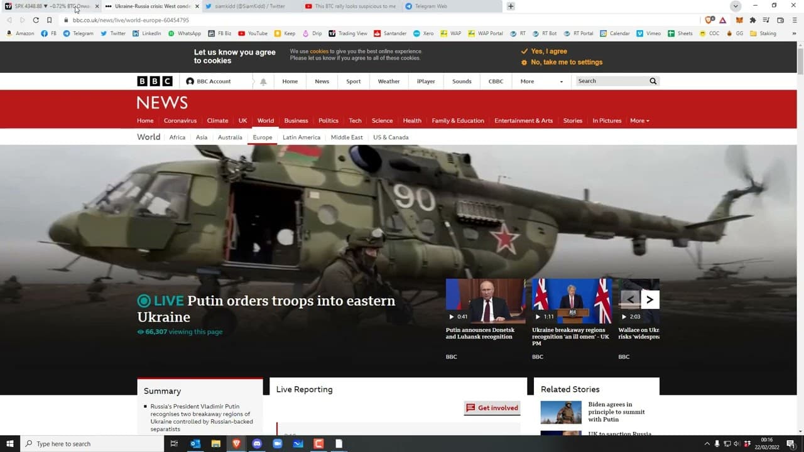Screen dimensions: 804x452
Task: Switch to the BTC rally YouTube tab
Action: (x=350, y=6)
